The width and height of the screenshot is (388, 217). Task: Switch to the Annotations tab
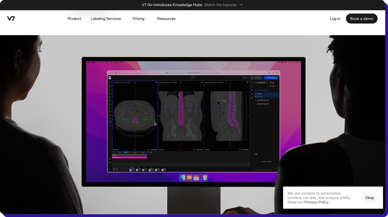point(261,82)
